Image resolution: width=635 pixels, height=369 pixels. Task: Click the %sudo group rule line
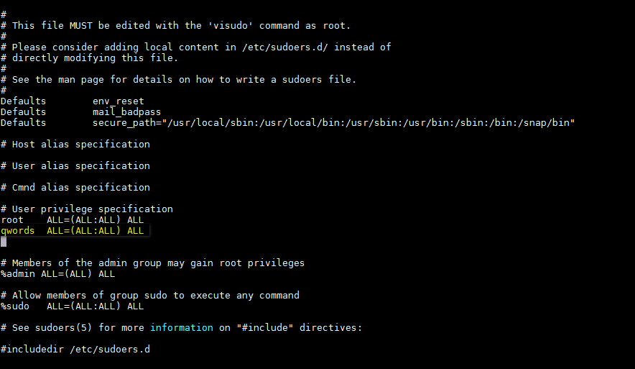point(73,306)
